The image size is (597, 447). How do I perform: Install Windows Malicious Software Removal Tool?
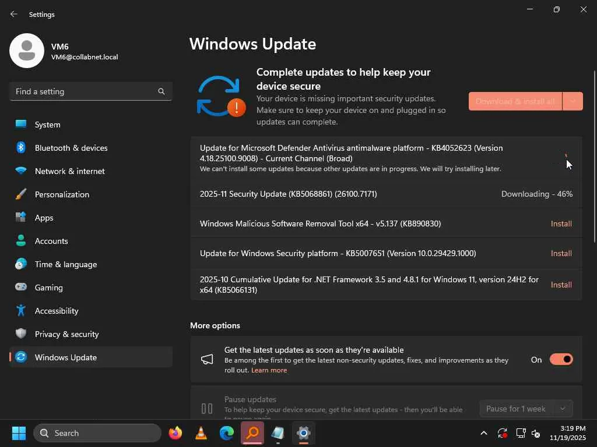coord(561,223)
